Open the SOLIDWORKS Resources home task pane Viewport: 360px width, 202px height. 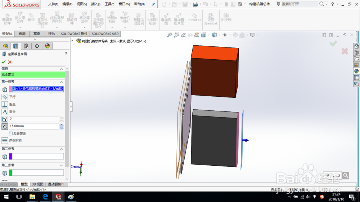tap(356, 46)
